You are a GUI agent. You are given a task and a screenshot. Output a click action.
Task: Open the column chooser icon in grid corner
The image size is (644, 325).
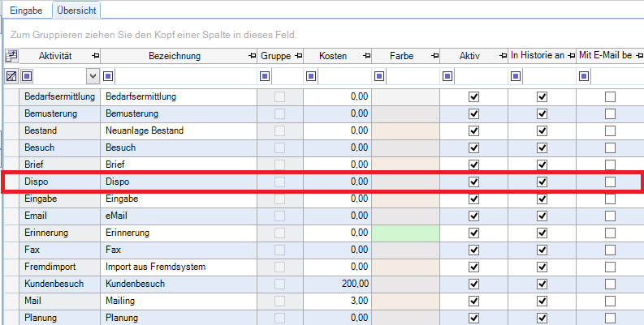pyautogui.click(x=11, y=56)
